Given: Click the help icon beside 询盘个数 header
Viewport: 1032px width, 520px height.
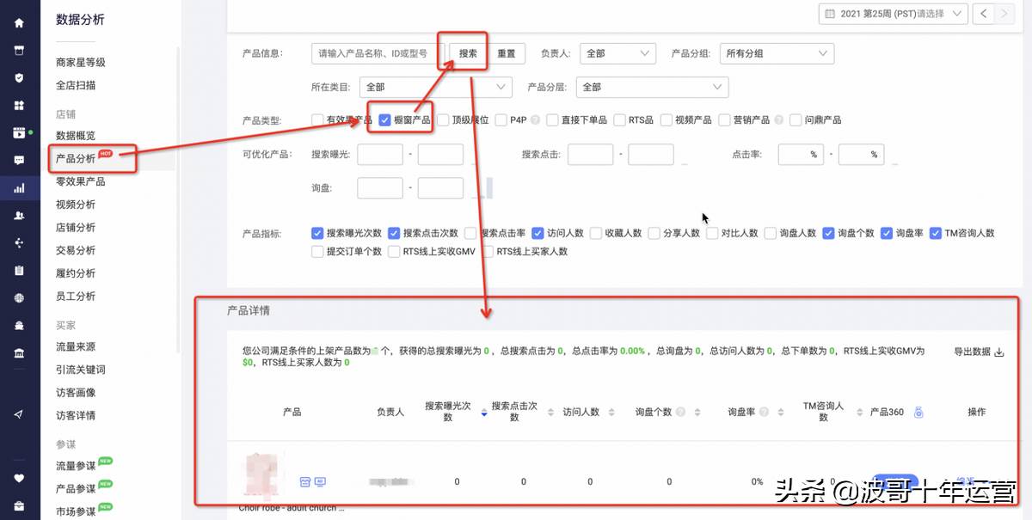Looking at the screenshot, I should coord(680,413).
